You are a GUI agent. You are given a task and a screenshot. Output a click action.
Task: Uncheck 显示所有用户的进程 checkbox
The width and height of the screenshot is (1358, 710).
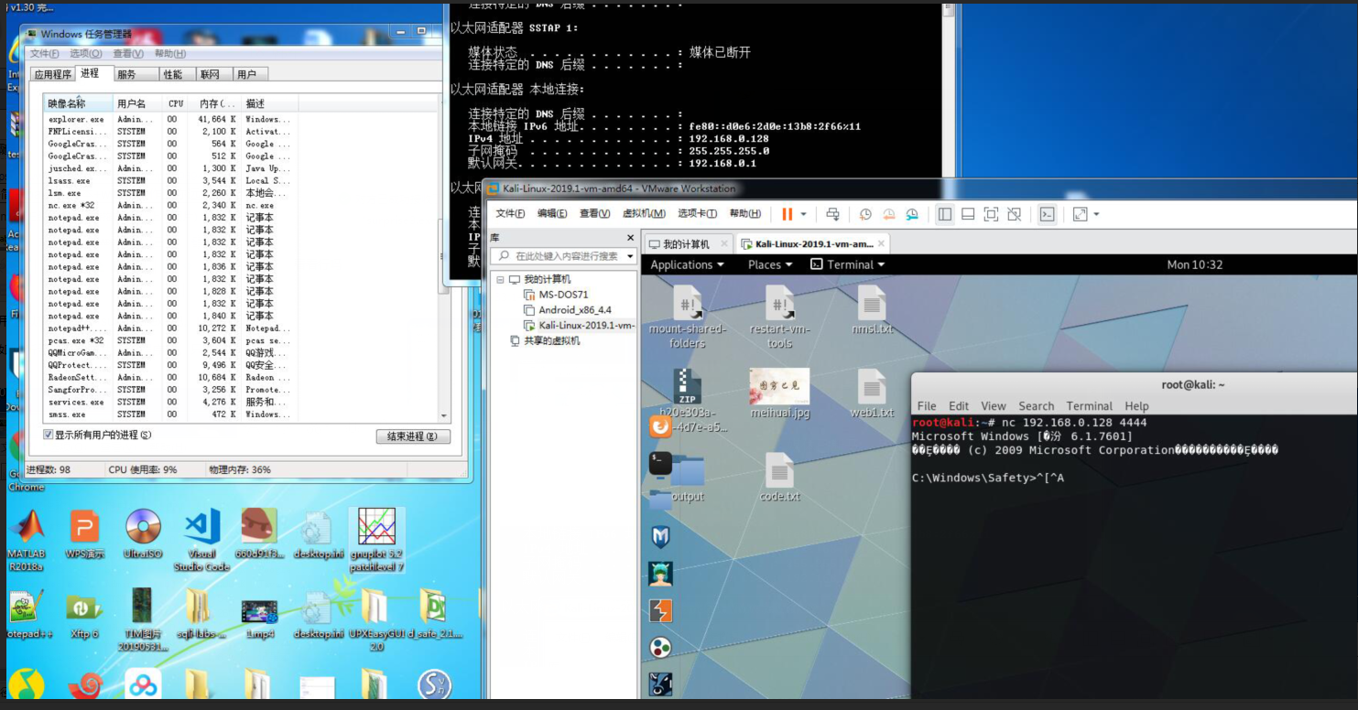(x=49, y=435)
